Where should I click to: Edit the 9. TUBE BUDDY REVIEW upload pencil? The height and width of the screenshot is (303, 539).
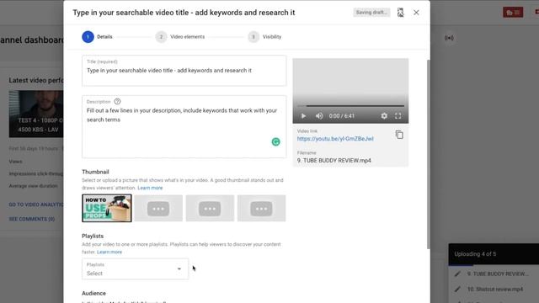pyautogui.click(x=457, y=274)
